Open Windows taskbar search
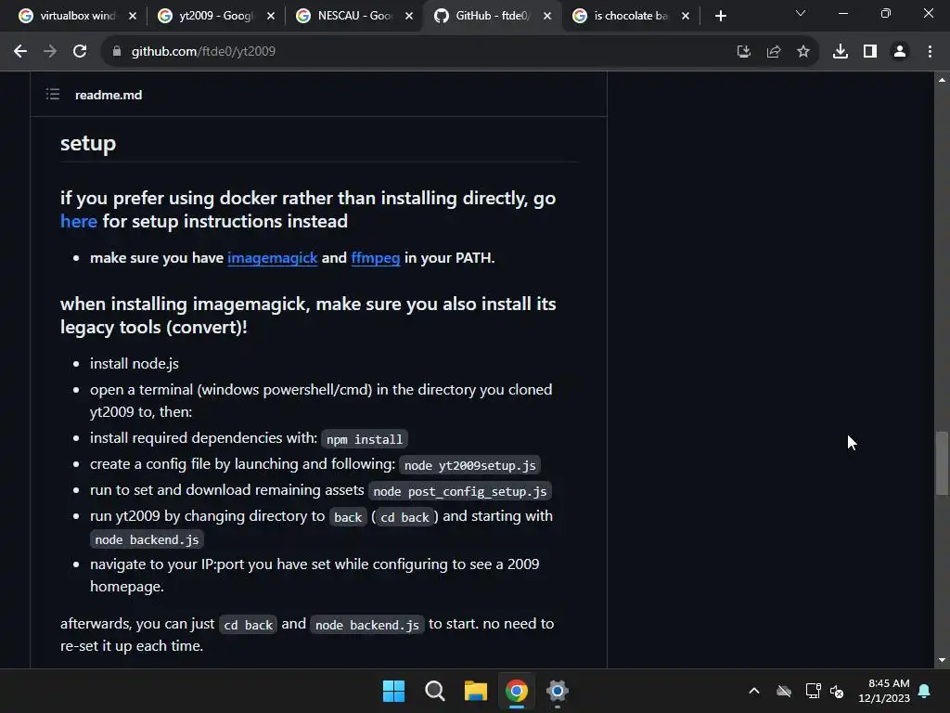This screenshot has height=713, width=950. click(434, 691)
